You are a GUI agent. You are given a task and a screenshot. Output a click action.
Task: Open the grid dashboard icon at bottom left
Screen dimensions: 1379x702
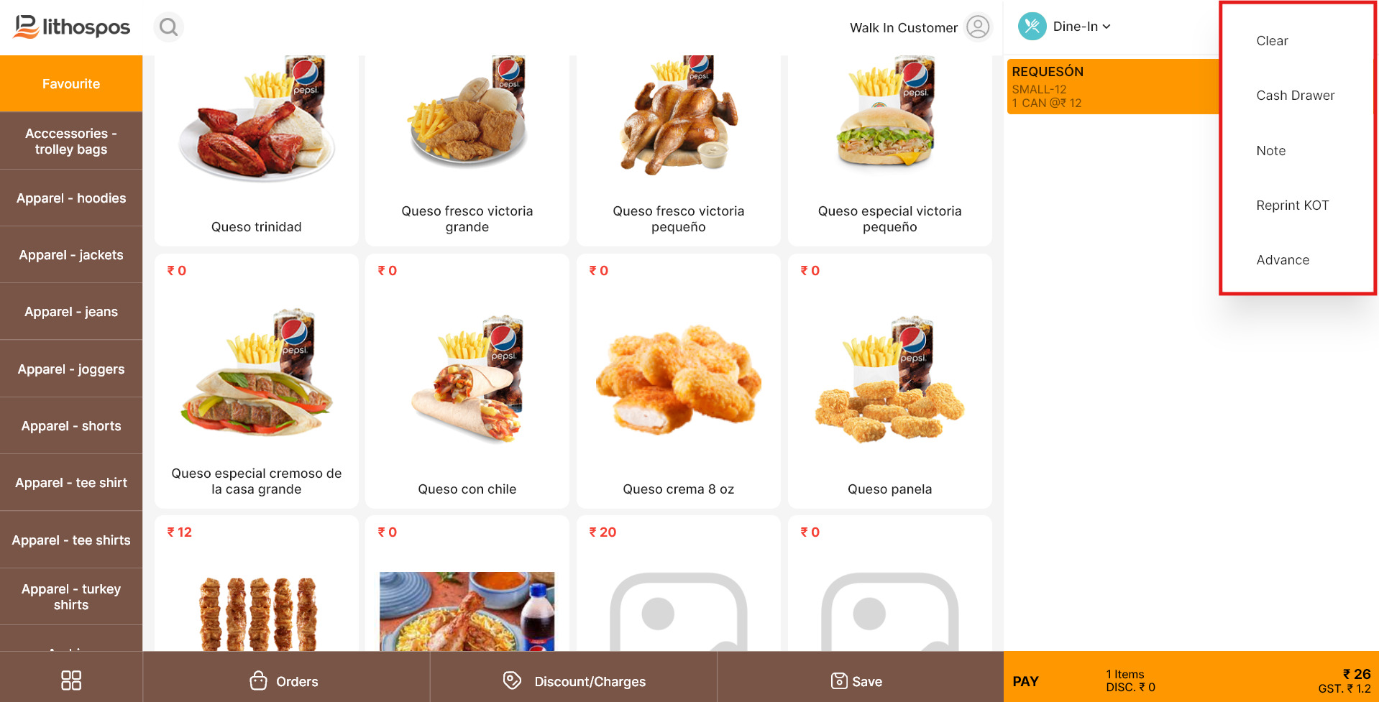click(x=71, y=680)
